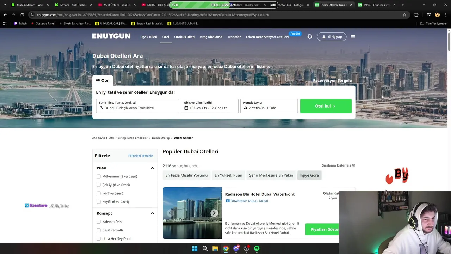Sort by Şehir Merkezine En Yakın
Image resolution: width=451 pixels, height=254 pixels.
coord(271,175)
